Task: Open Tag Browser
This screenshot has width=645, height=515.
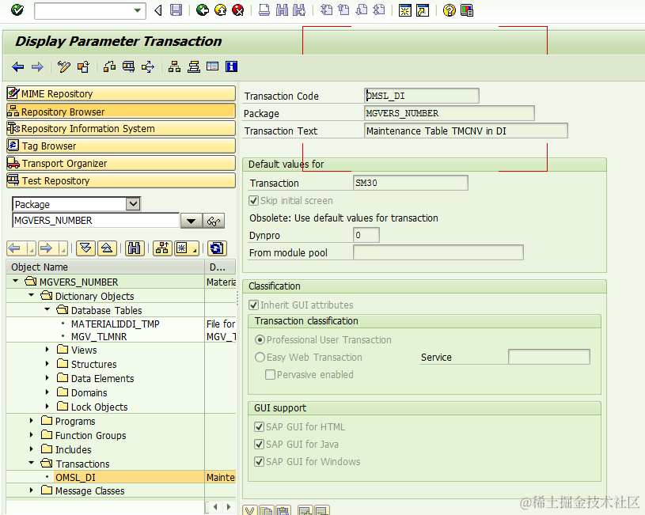Action: 121,146
